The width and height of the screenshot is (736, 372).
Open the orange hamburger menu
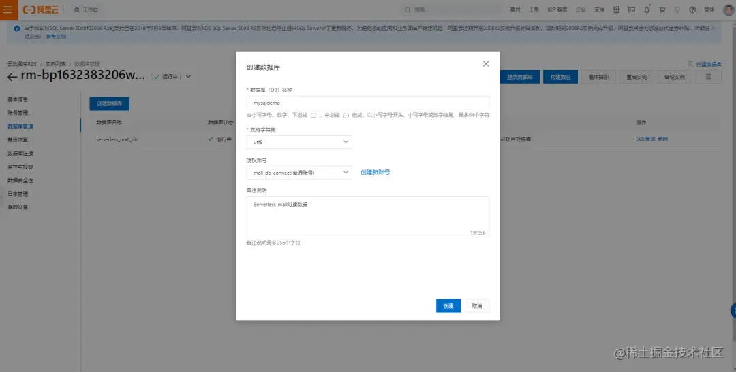(7, 10)
